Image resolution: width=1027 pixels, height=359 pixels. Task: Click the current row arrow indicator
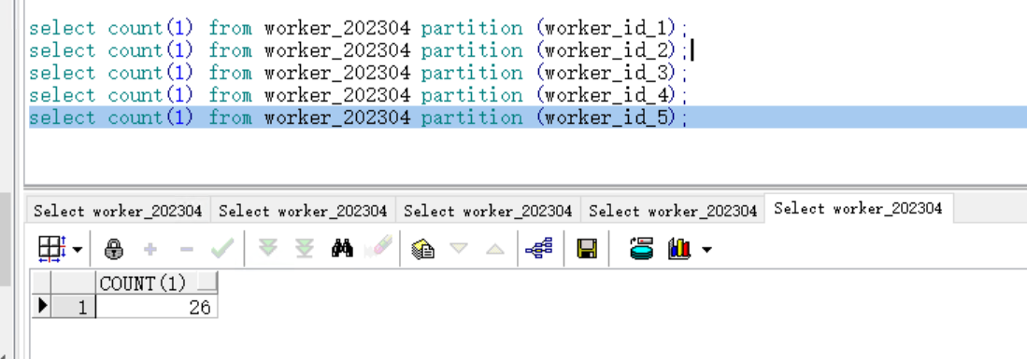tap(42, 307)
